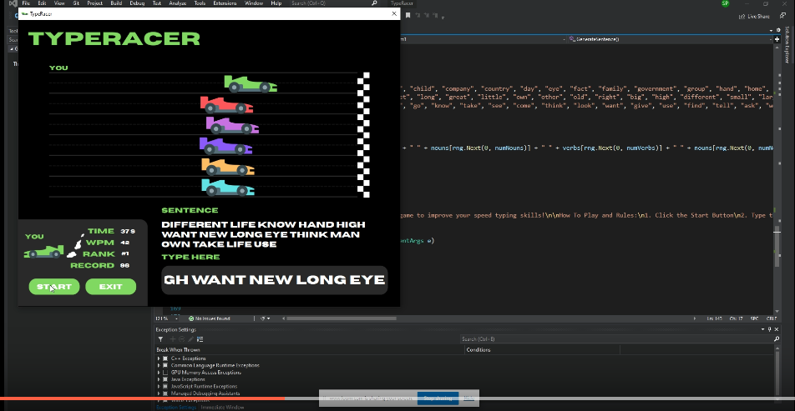Screen dimensions: 795x411
Task: Click the Visual Studio logo icon
Action: (13, 3)
